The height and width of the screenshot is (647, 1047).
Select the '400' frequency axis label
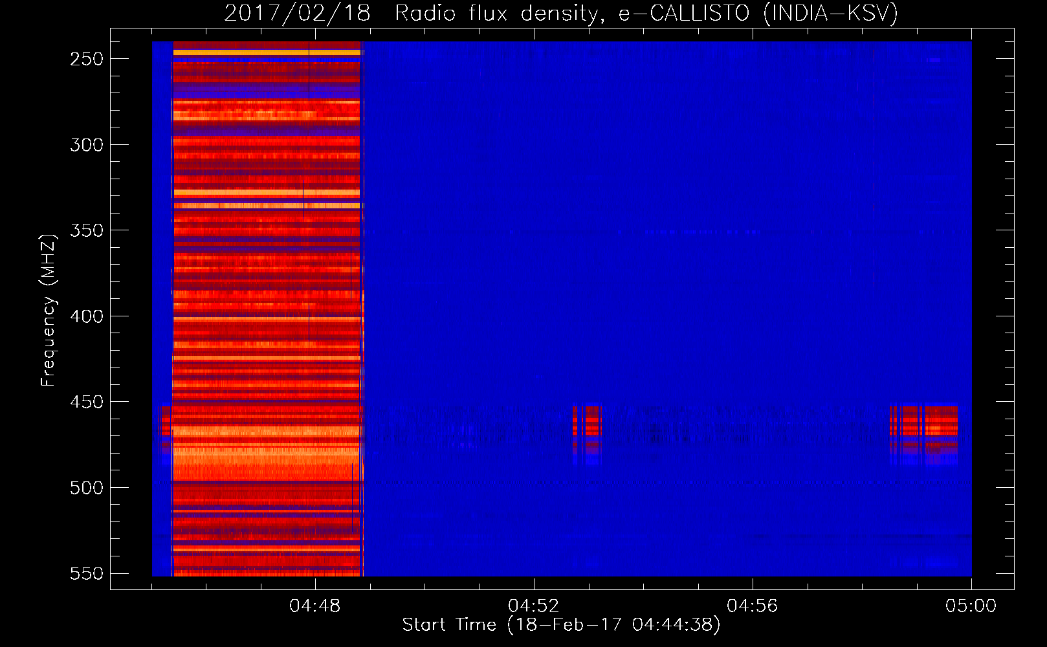[x=87, y=316]
